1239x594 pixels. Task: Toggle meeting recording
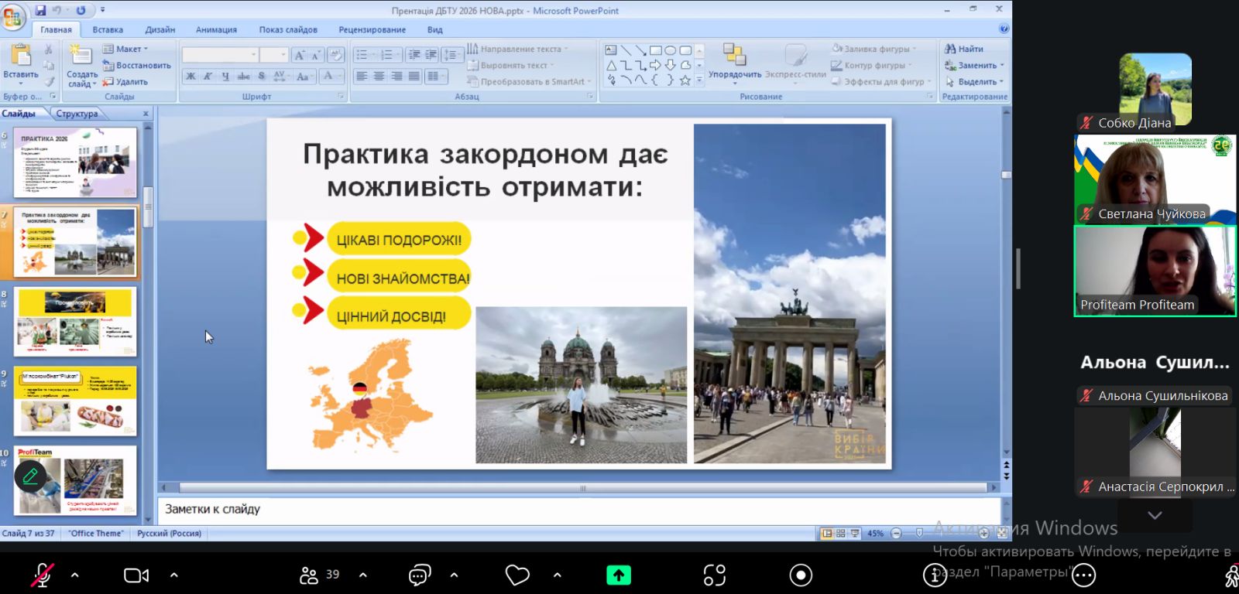tap(801, 575)
